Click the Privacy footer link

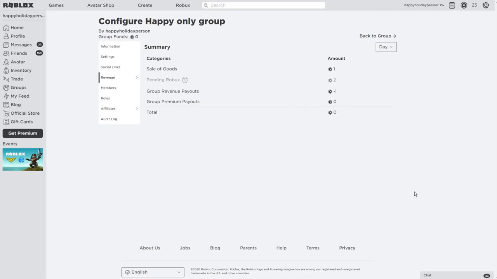click(x=347, y=248)
